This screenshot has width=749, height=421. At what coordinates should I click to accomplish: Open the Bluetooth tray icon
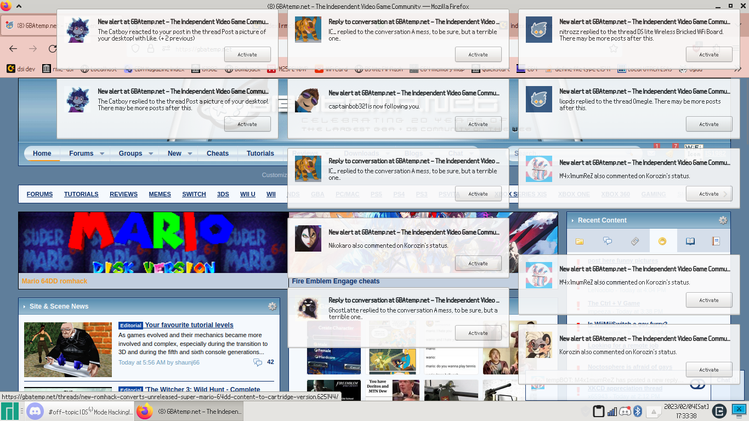[638, 411]
